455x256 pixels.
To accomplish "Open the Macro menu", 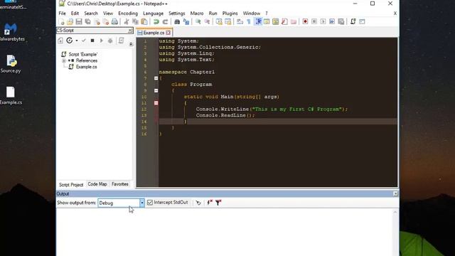I will (x=197, y=14).
